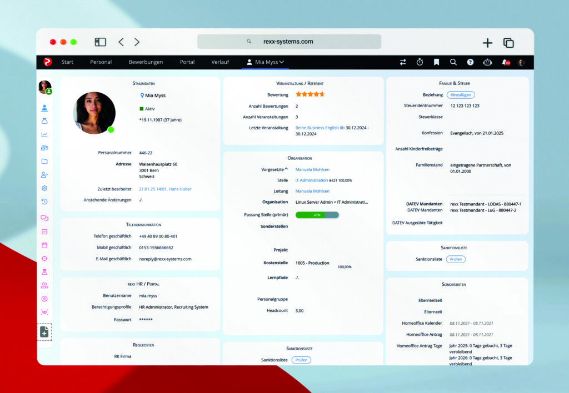Click the bookmark icon in top bar

(x=437, y=62)
